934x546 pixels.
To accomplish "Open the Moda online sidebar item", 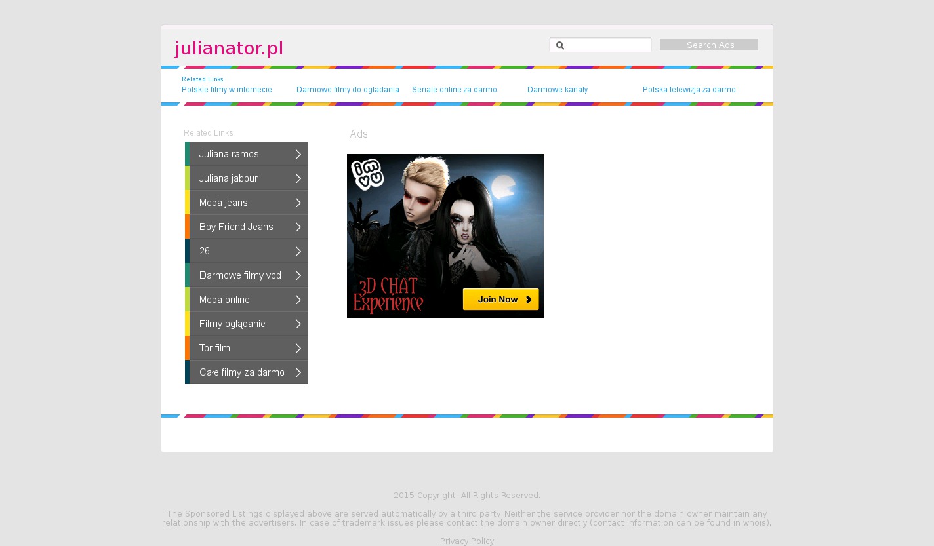I will 224,300.
